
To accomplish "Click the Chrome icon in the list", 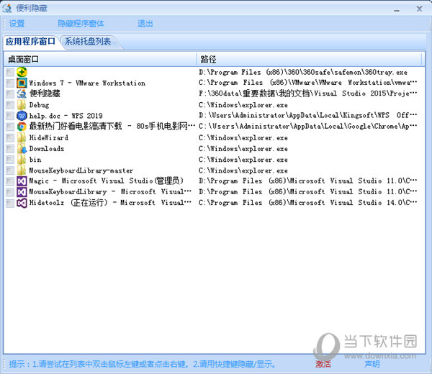I will 22,127.
